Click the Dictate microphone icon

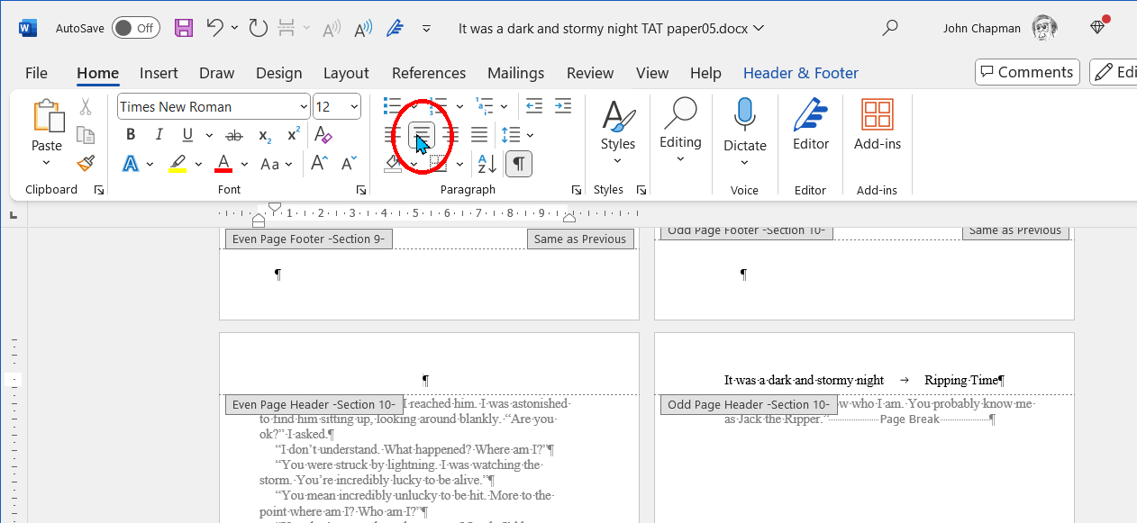[x=744, y=116]
